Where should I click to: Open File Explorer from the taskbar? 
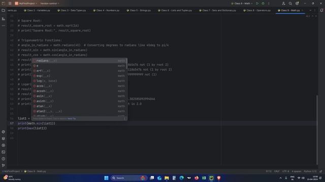[x=167, y=178]
